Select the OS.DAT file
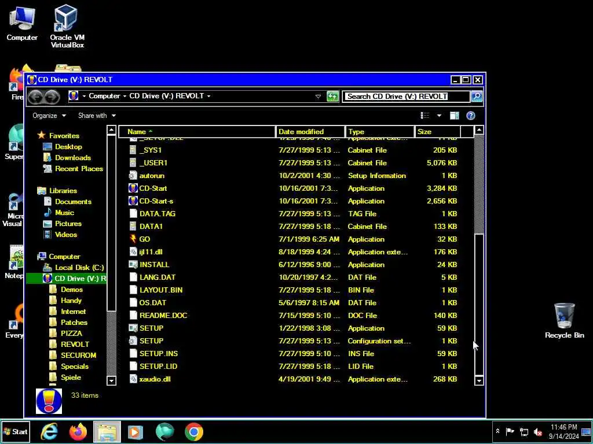 152,302
